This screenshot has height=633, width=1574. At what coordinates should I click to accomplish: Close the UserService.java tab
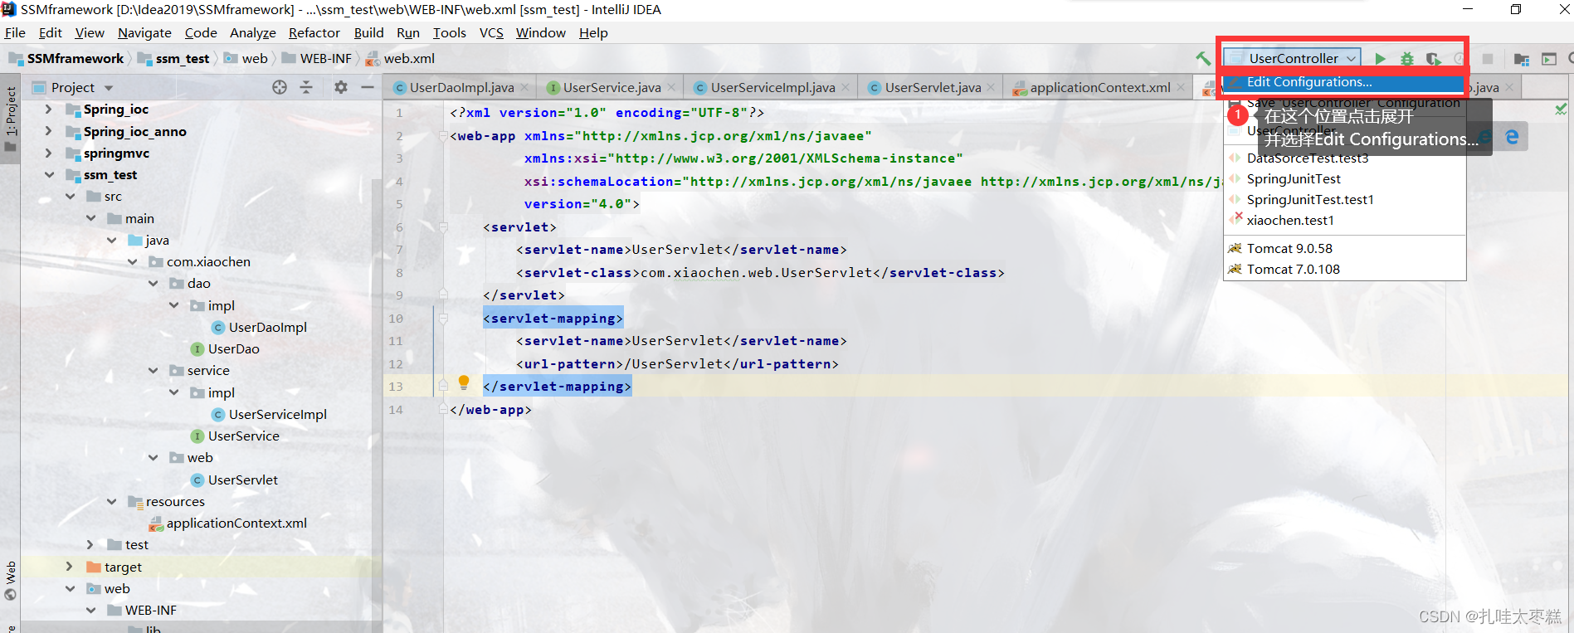671,87
